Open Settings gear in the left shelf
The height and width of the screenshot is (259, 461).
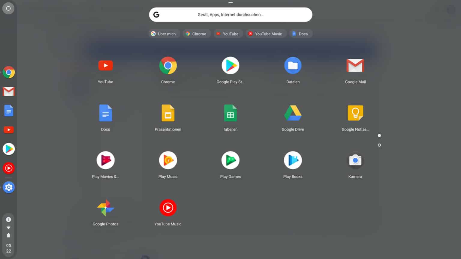point(9,187)
